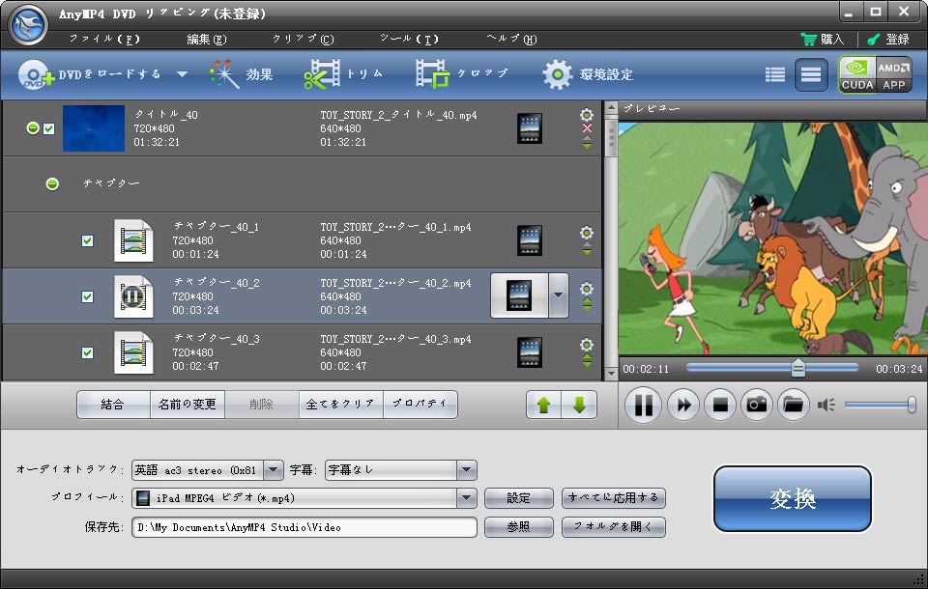Click the purchase (購入) cart link
Image resolution: width=928 pixels, height=589 pixels.
pos(823,39)
